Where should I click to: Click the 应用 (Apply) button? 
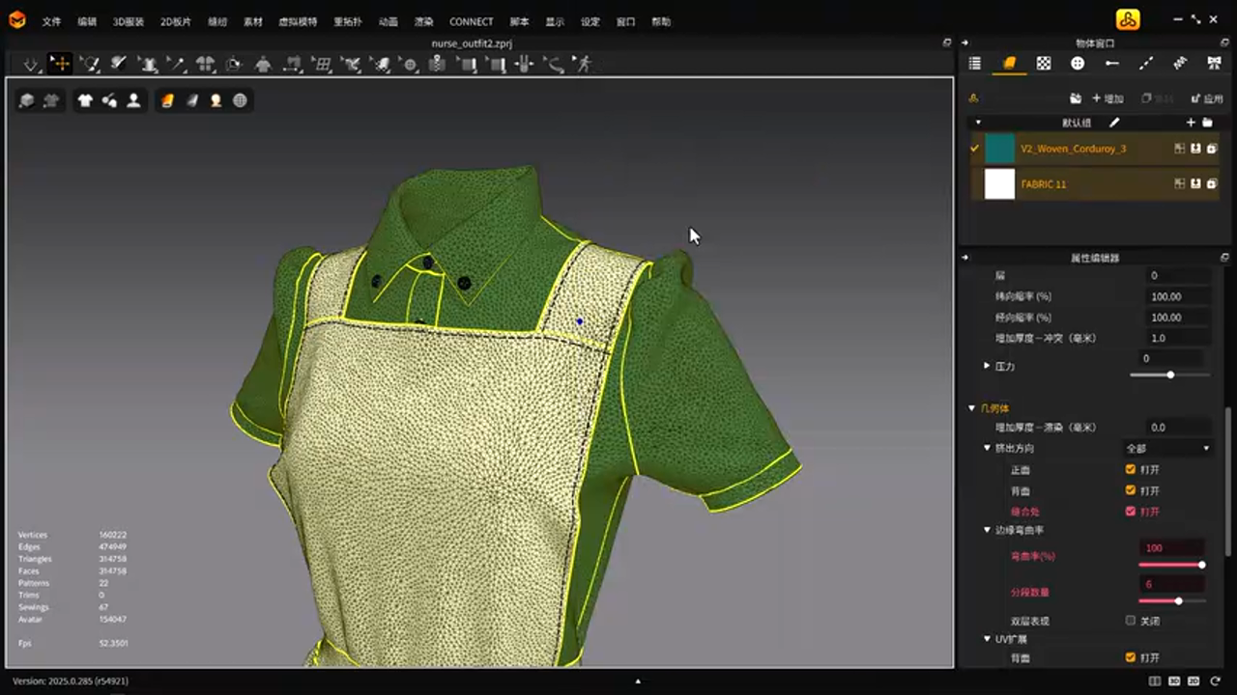[x=1207, y=98]
